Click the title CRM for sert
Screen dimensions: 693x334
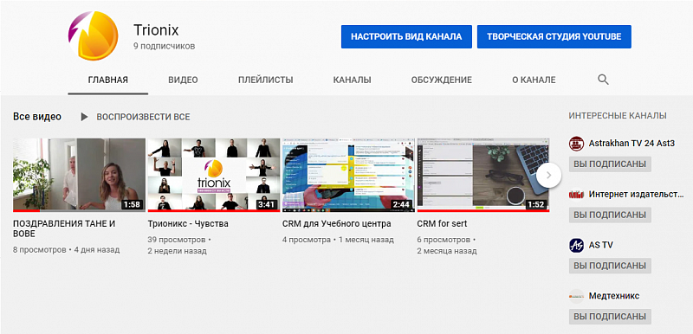(x=442, y=224)
